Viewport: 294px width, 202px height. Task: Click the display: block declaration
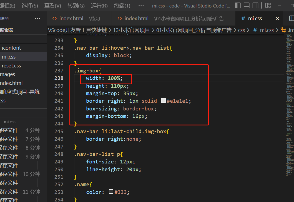(x=109, y=55)
